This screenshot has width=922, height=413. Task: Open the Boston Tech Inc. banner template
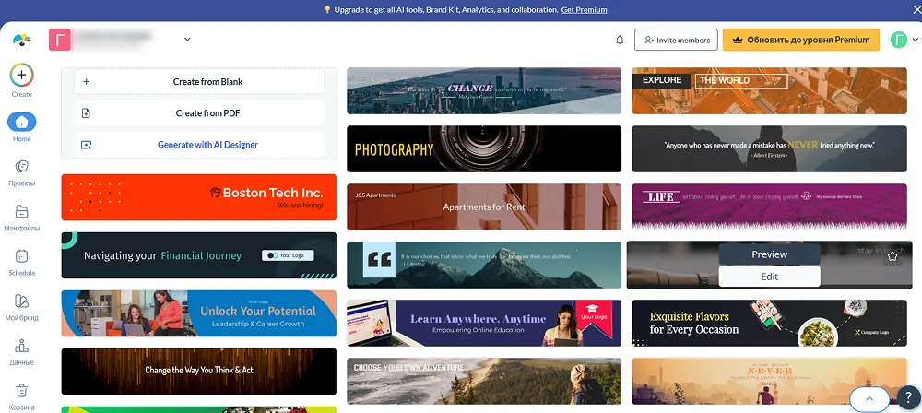(199, 197)
